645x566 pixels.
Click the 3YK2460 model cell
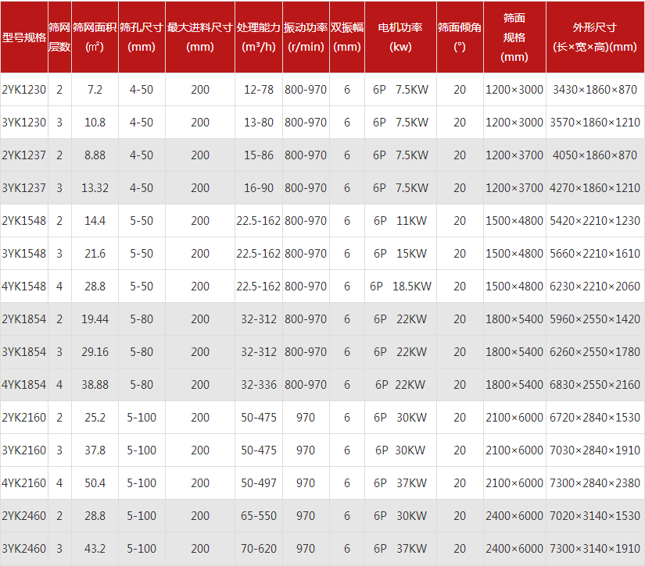coord(23,549)
